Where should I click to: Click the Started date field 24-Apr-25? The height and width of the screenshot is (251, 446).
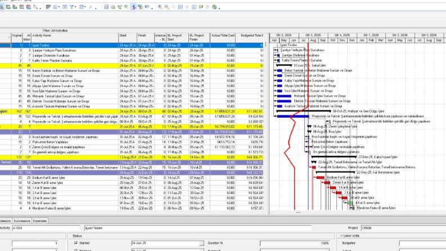tap(165, 243)
